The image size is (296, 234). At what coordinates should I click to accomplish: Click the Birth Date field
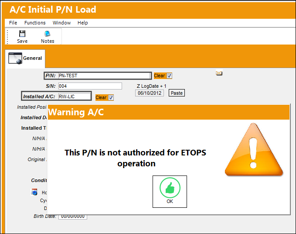[x=73, y=217]
